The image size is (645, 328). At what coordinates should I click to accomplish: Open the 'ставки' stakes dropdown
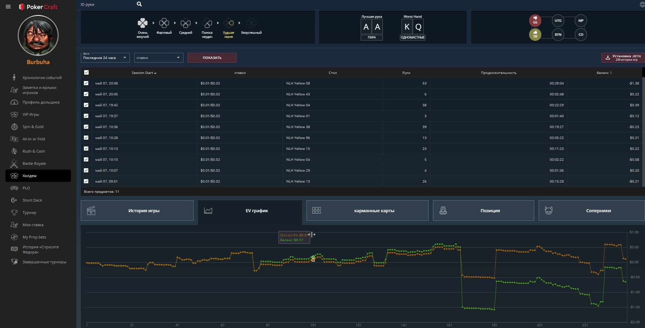pos(159,58)
